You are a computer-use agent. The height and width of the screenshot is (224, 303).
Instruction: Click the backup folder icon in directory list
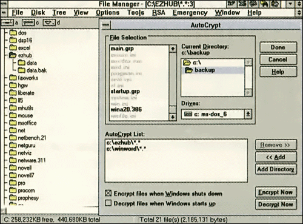[189, 70]
